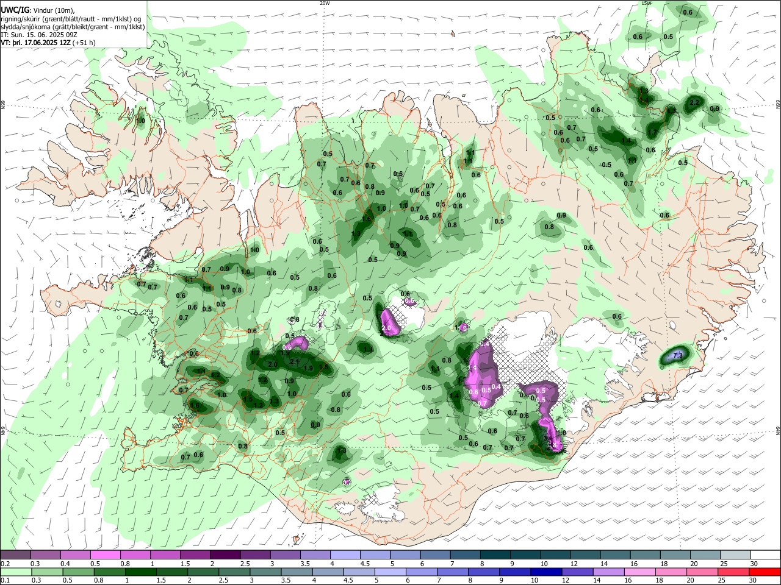Click the pale gray 25–30 snow swatch
The height and width of the screenshot is (585, 781).
[x=735, y=555]
